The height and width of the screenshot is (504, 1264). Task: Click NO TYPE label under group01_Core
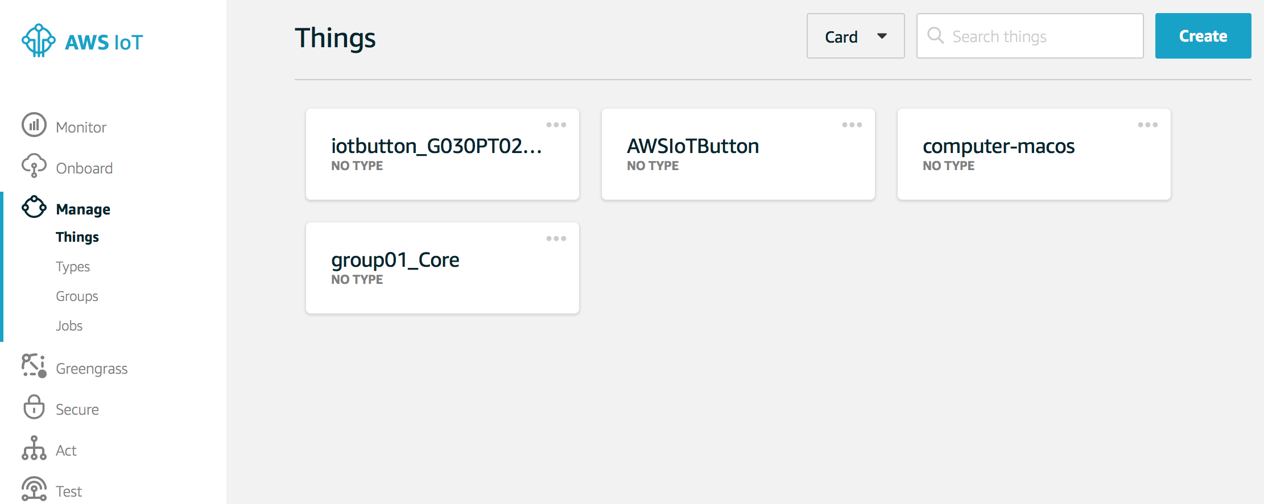(x=357, y=279)
